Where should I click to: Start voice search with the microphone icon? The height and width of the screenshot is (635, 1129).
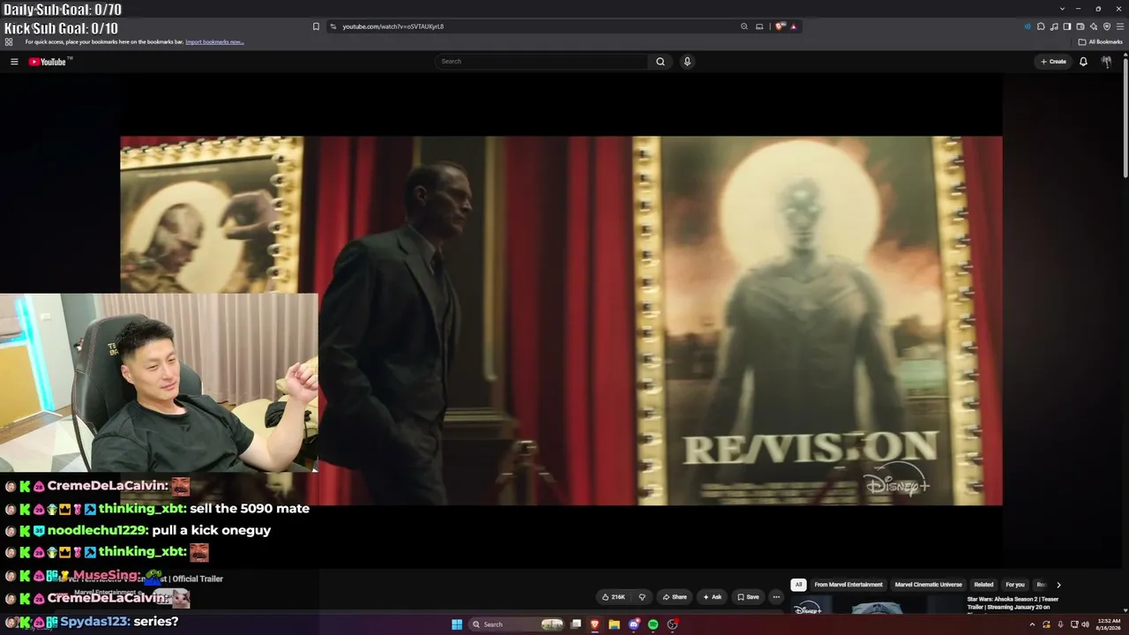coord(687,62)
